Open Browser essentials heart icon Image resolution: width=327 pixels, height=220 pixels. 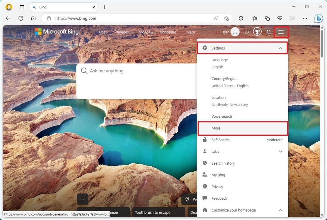coord(280,18)
